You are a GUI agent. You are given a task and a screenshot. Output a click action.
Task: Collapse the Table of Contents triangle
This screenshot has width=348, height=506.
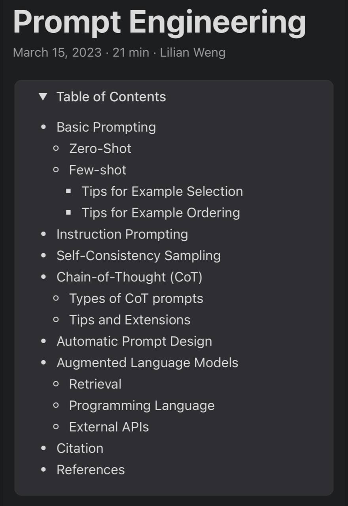click(x=43, y=97)
